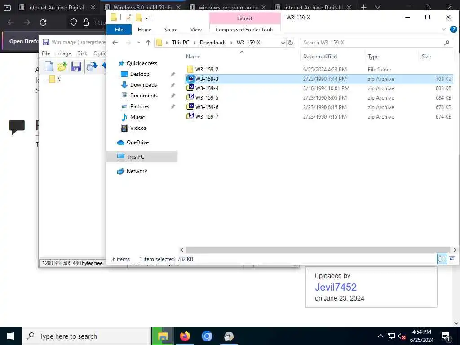
Task: Click the horizontal scrollbar in Explorer
Action: (x=318, y=250)
